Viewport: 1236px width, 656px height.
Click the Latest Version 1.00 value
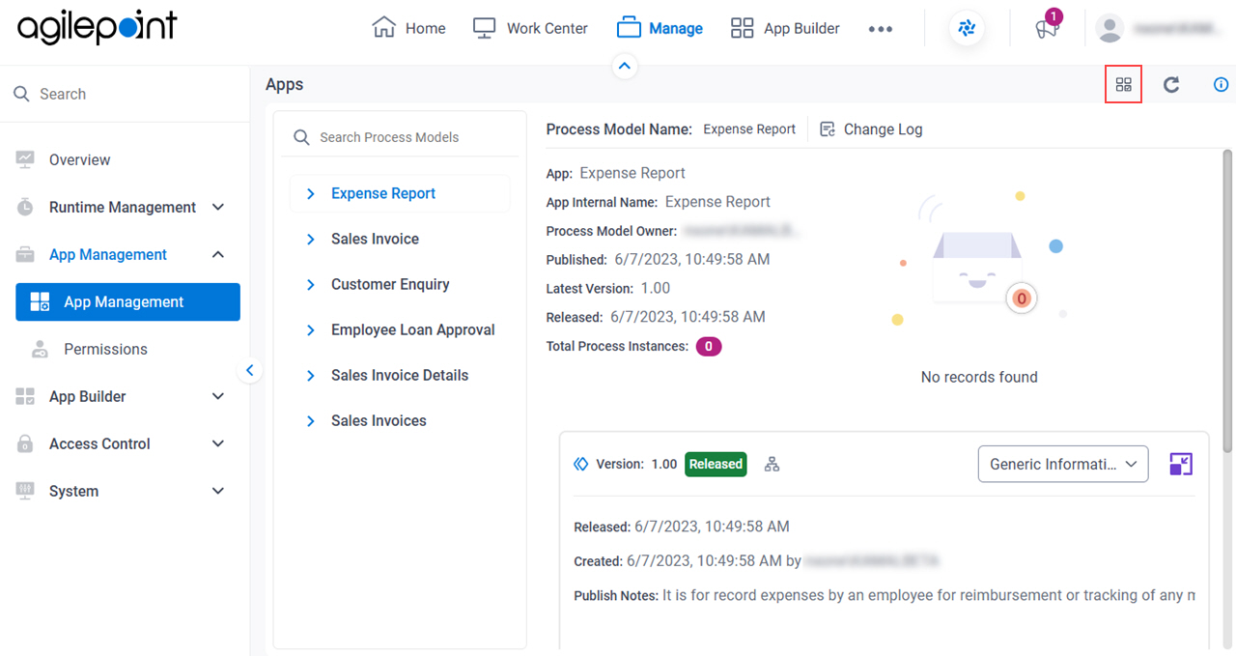coord(655,288)
